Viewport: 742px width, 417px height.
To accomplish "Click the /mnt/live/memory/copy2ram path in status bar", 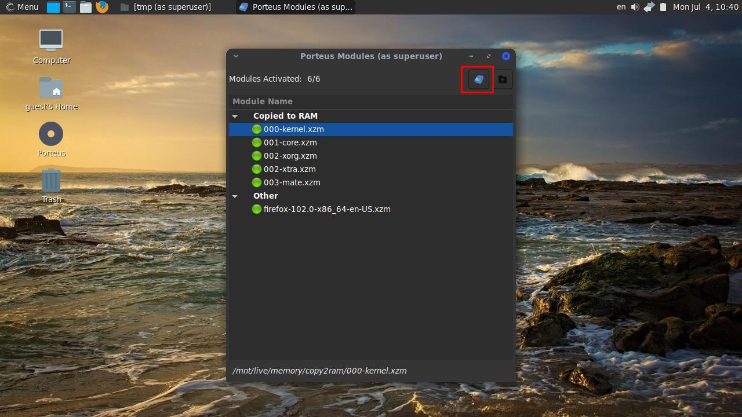I will click(x=319, y=371).
